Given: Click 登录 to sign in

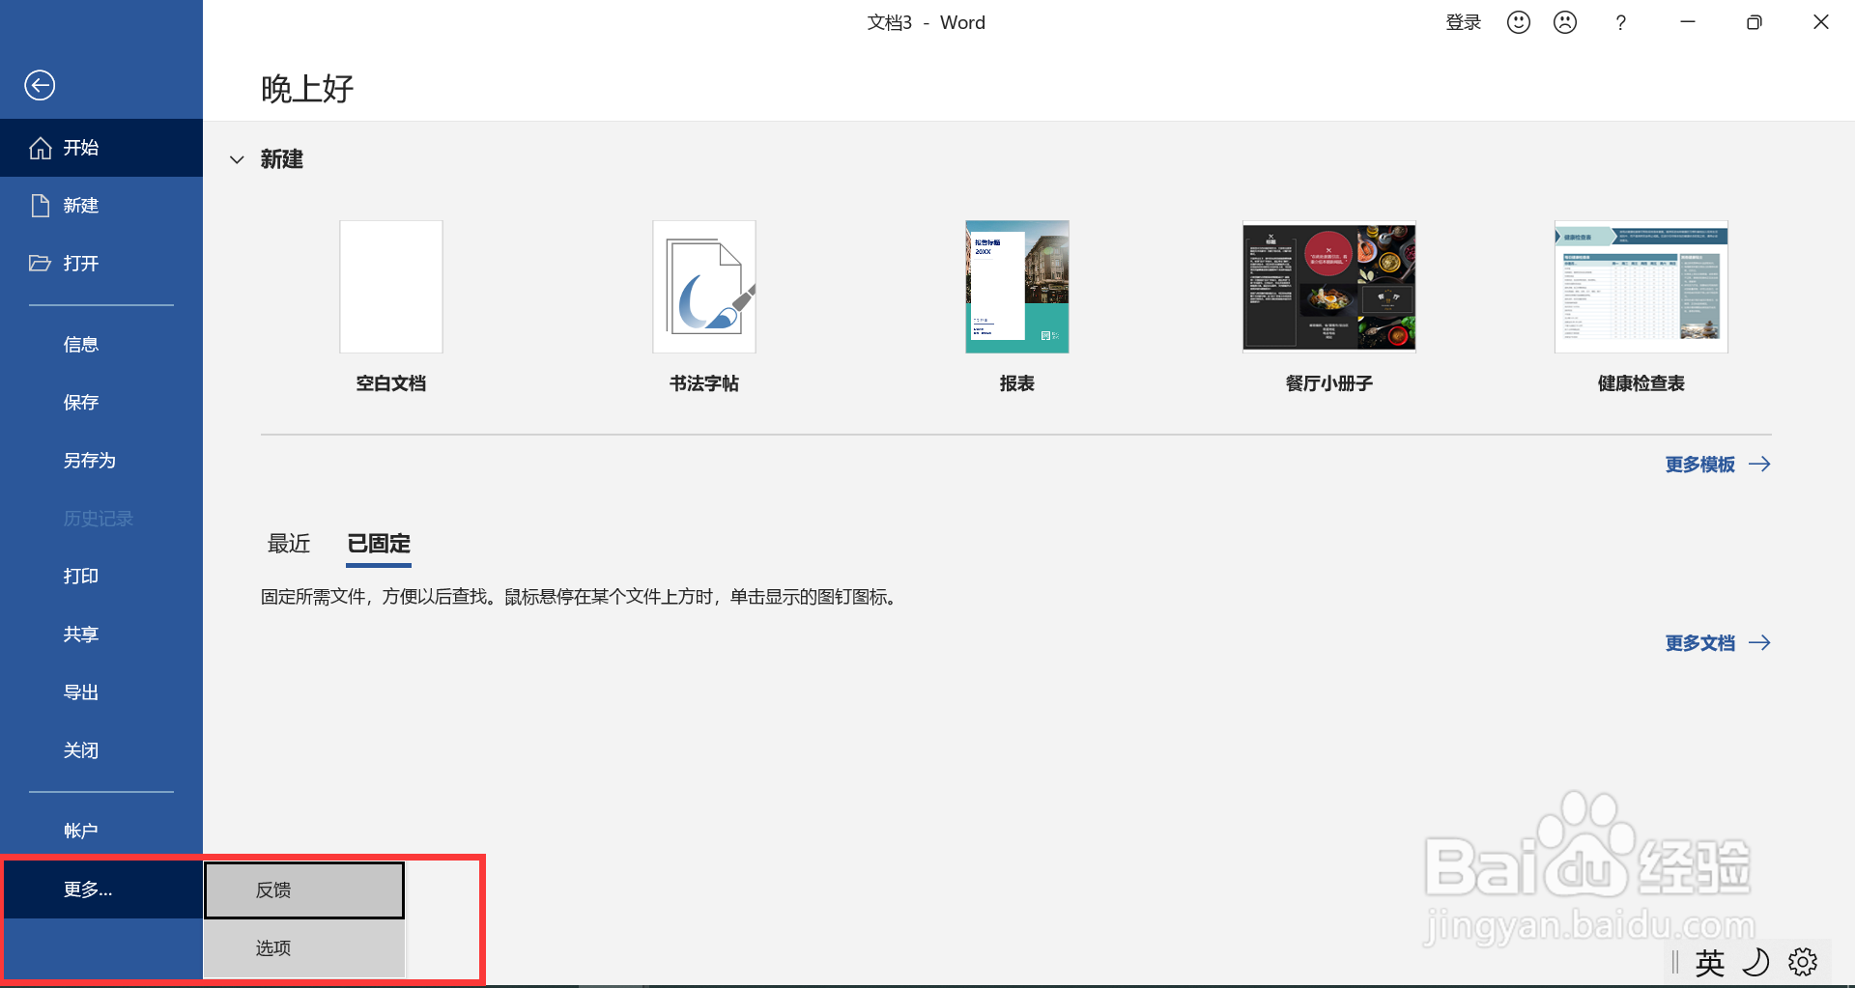Looking at the screenshot, I should (x=1463, y=22).
